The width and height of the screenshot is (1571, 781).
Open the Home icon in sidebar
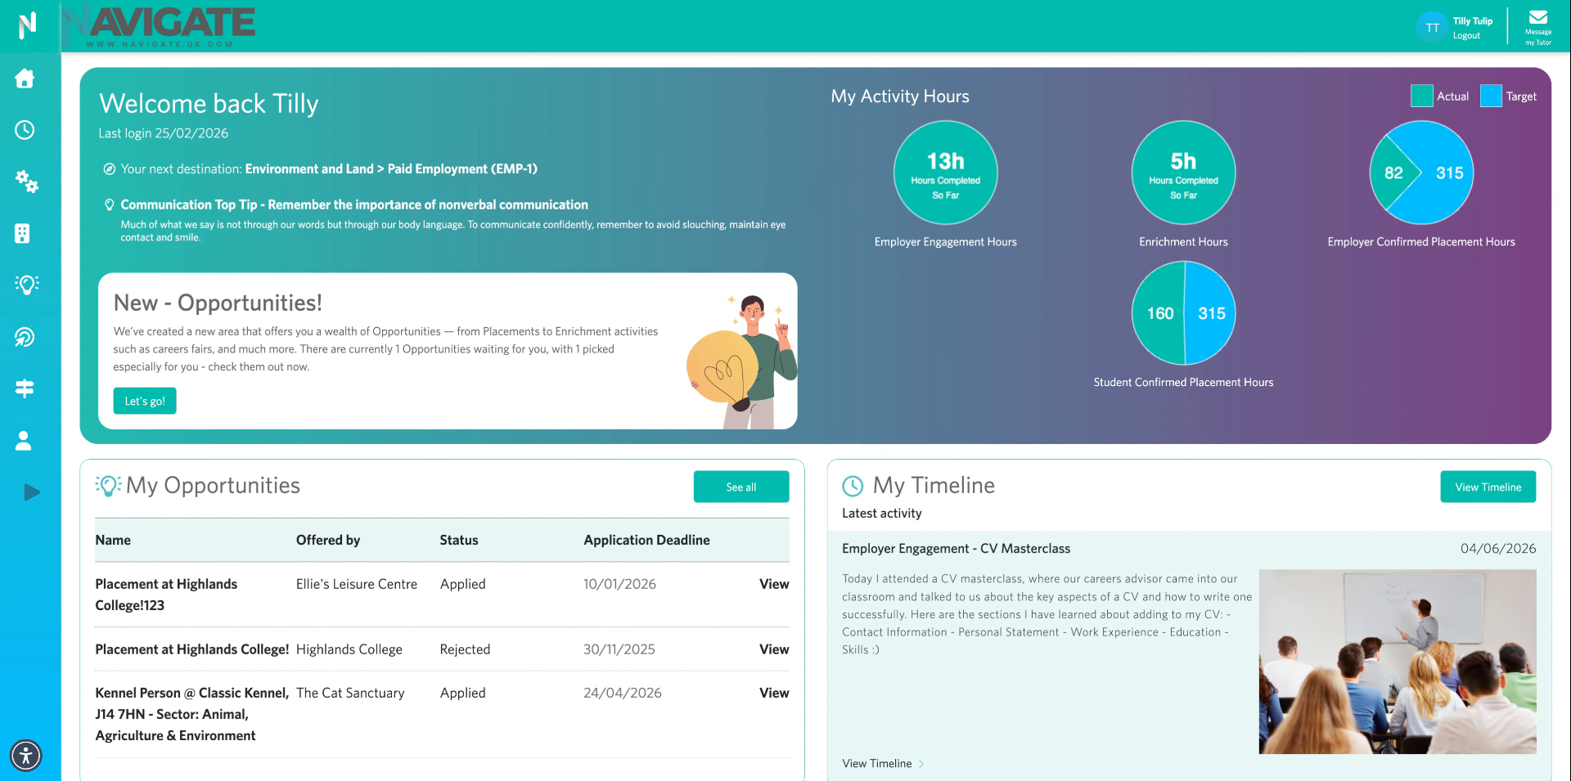click(x=25, y=79)
